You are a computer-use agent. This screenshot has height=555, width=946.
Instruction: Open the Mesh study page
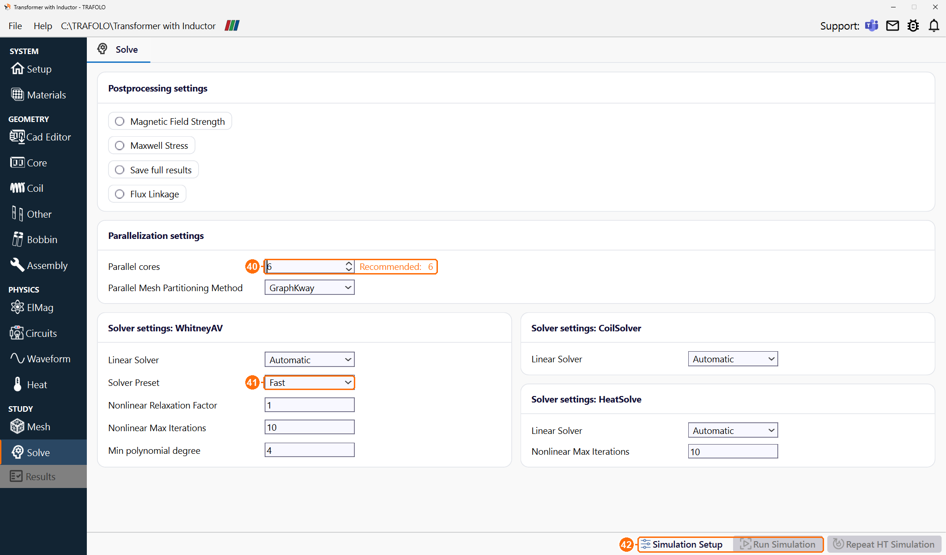[x=30, y=427]
